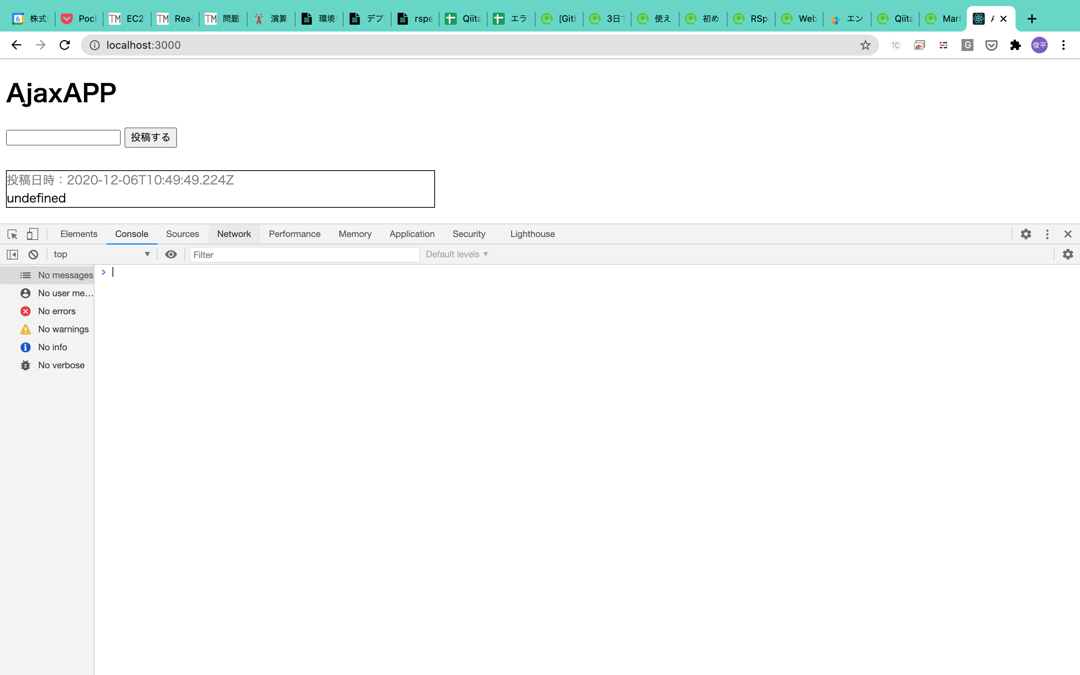Screen dimensions: 1080x675
Task: Select the No errors sidebar filter
Action: coord(57,311)
